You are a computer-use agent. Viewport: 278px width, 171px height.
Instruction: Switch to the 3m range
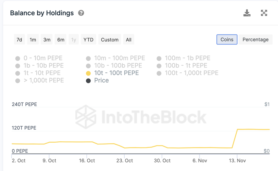tap(47, 40)
